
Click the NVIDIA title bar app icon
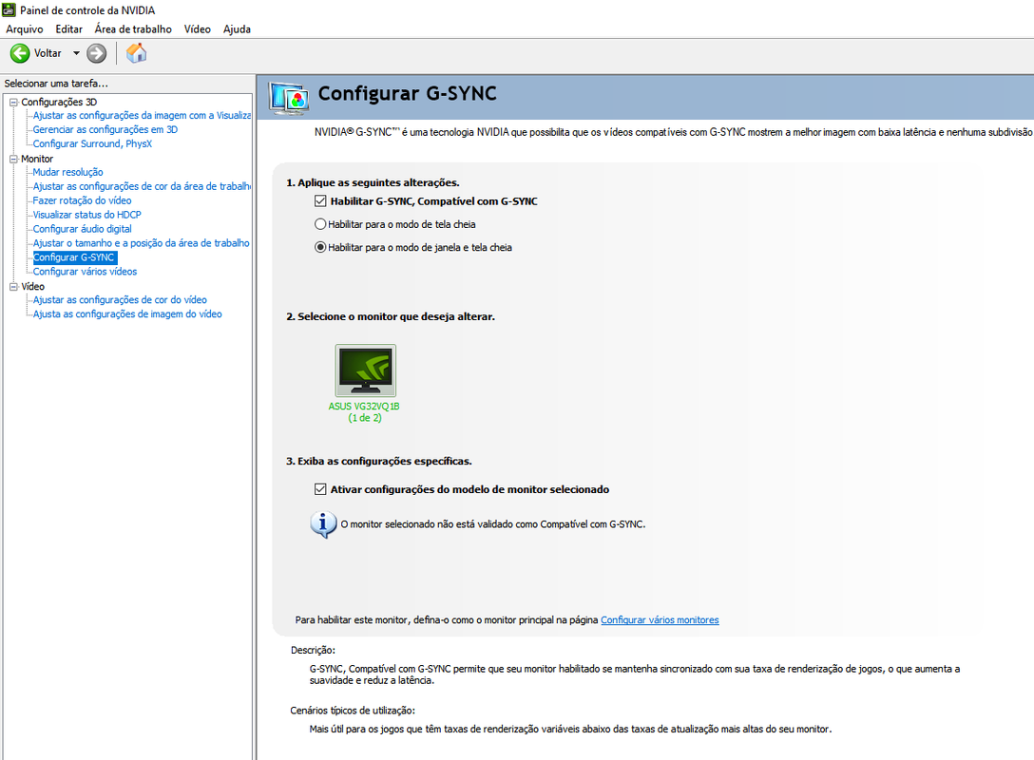(x=9, y=9)
